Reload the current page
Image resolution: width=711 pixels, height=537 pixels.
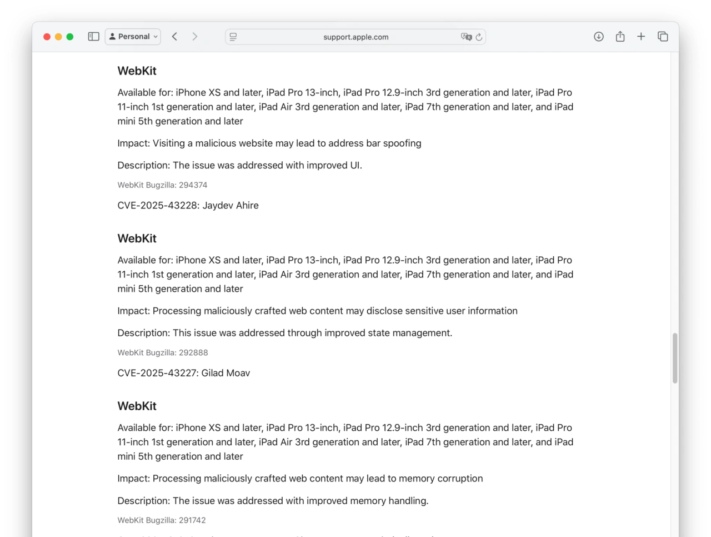[x=479, y=37]
